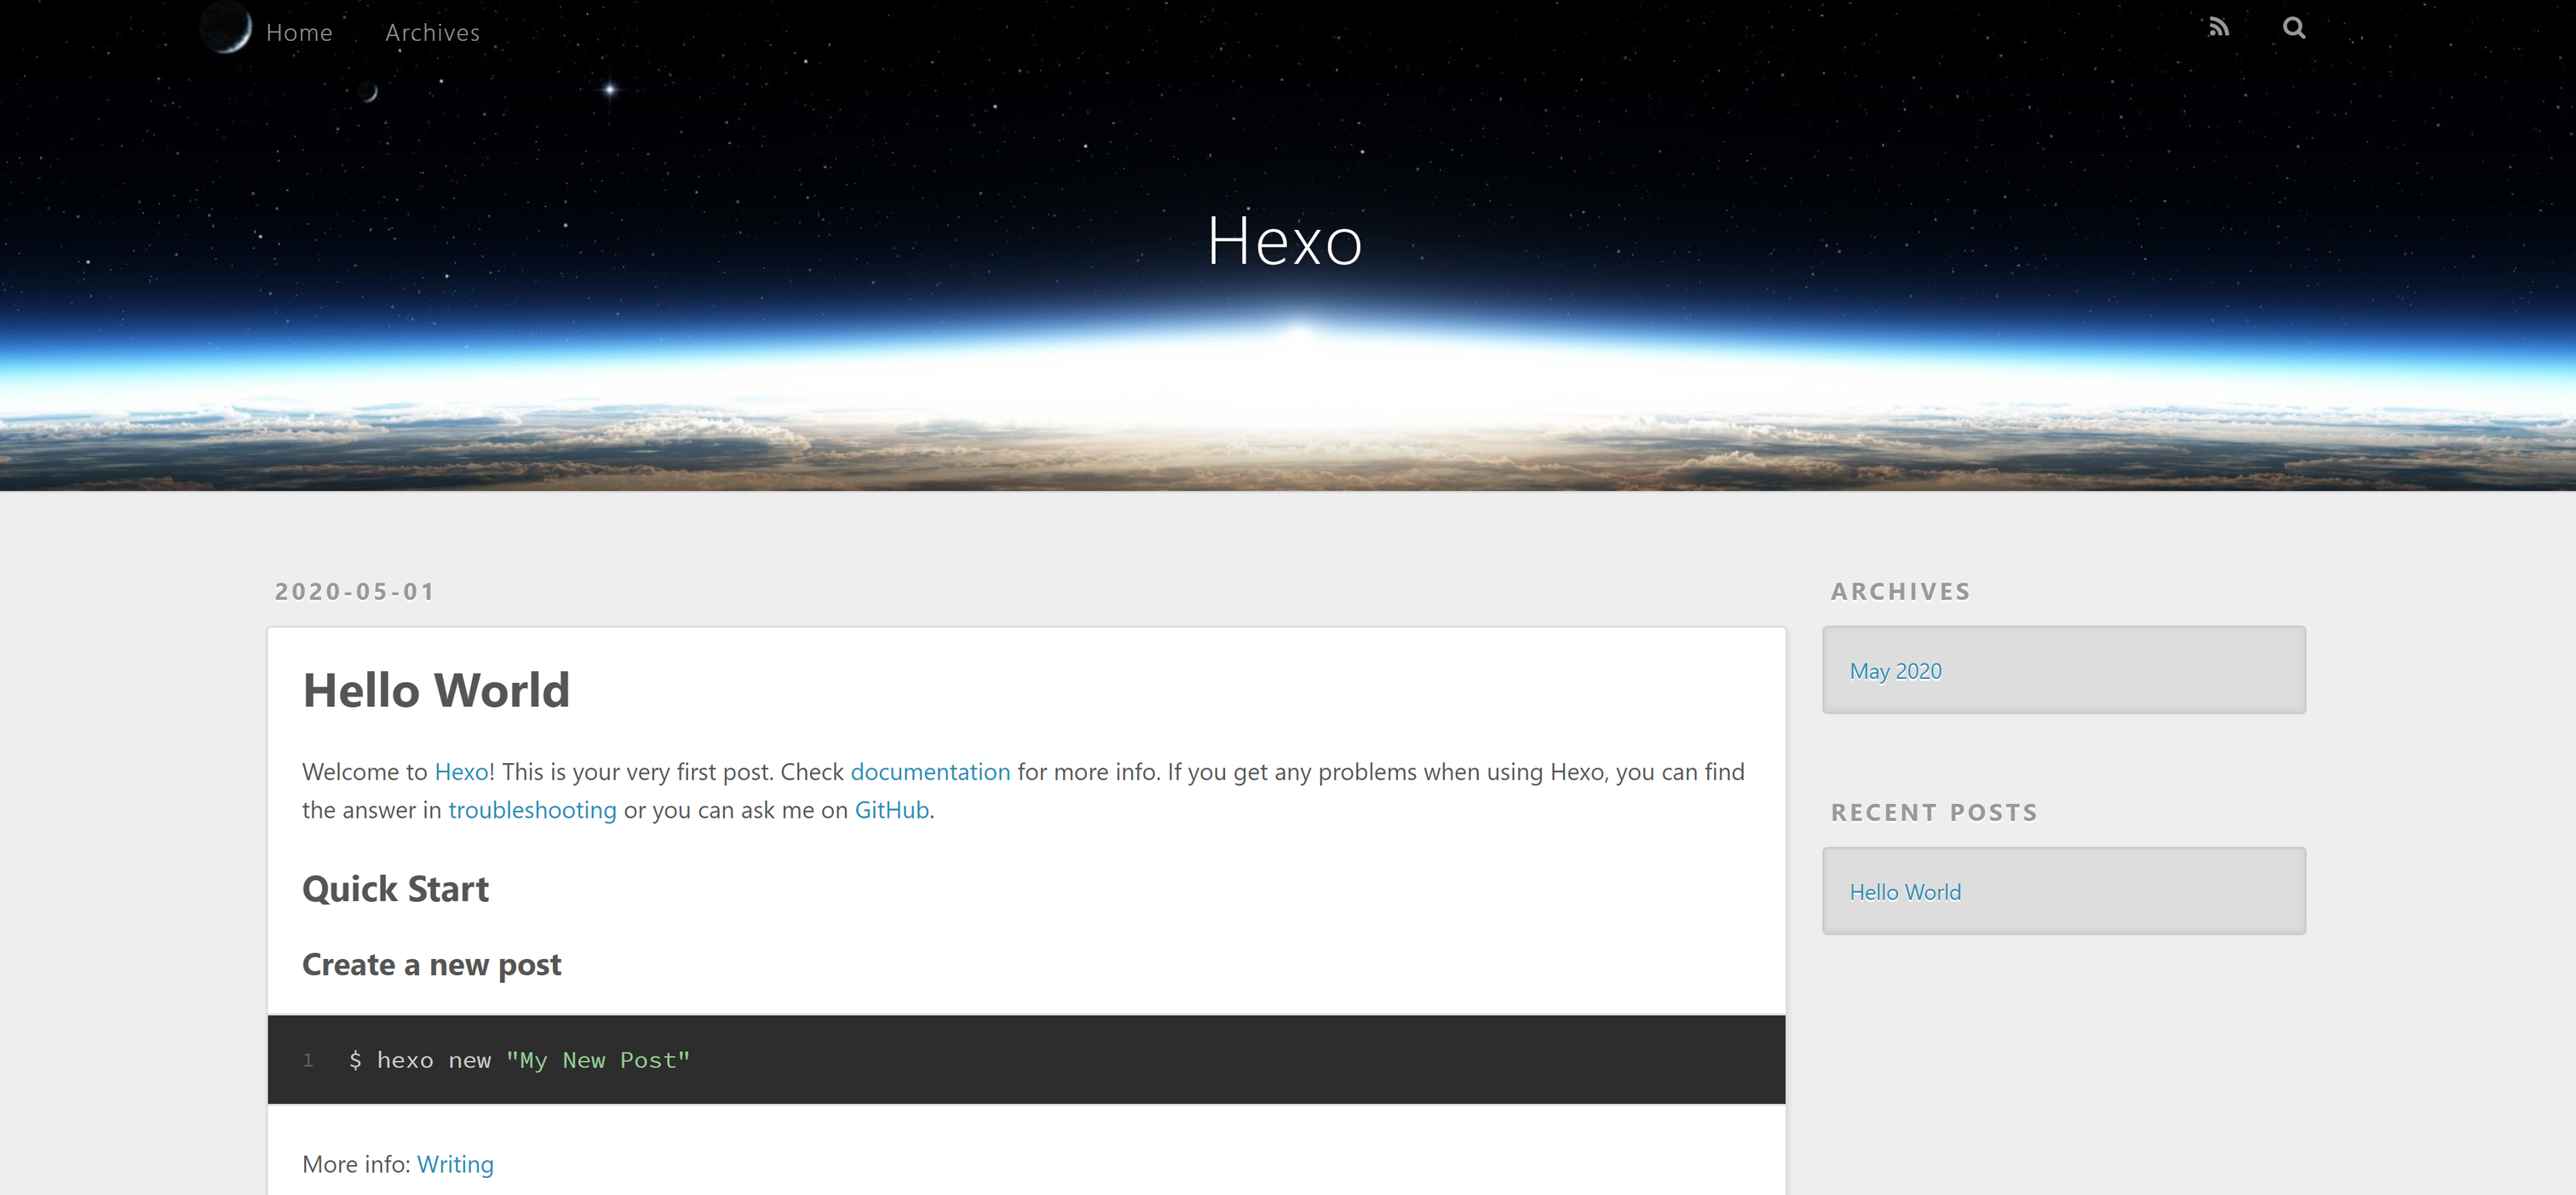Open the documentation link

click(x=930, y=772)
